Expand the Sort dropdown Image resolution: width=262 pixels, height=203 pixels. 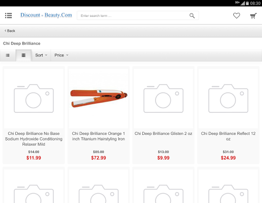pos(41,55)
